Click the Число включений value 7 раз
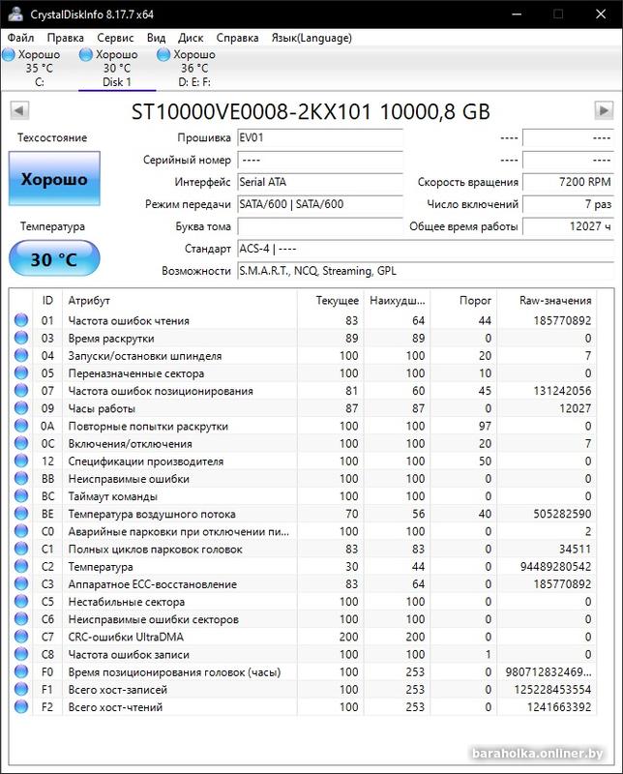 coord(568,204)
